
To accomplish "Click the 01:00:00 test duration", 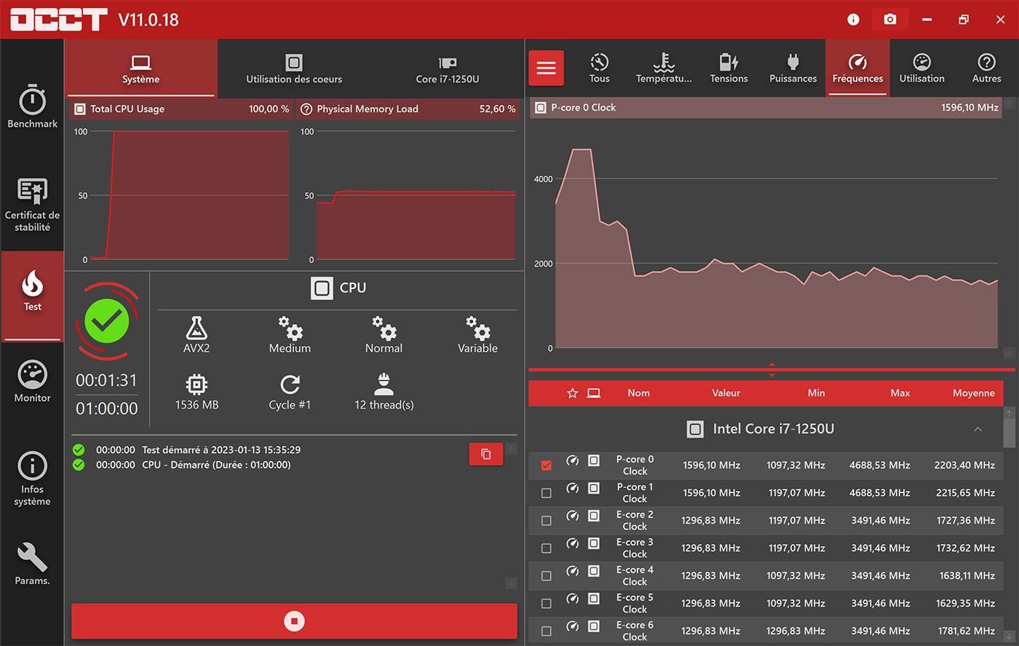I will 107,409.
